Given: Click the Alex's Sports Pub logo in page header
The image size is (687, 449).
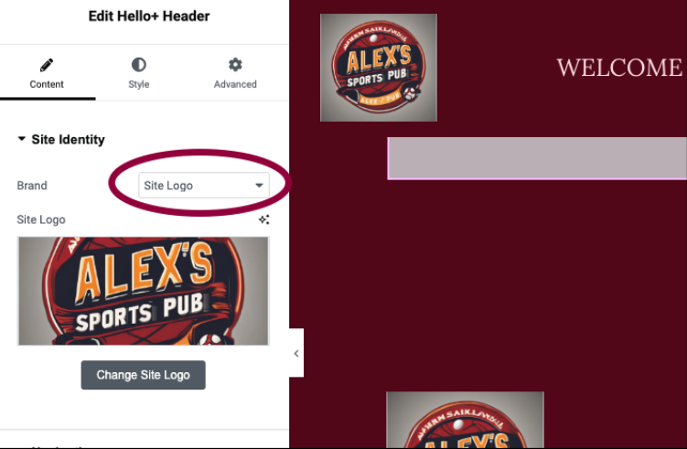Looking at the screenshot, I should click(x=379, y=68).
